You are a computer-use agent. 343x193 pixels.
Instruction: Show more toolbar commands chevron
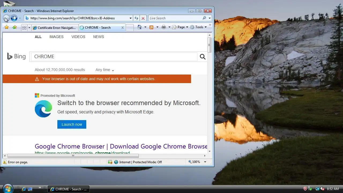click(210, 25)
